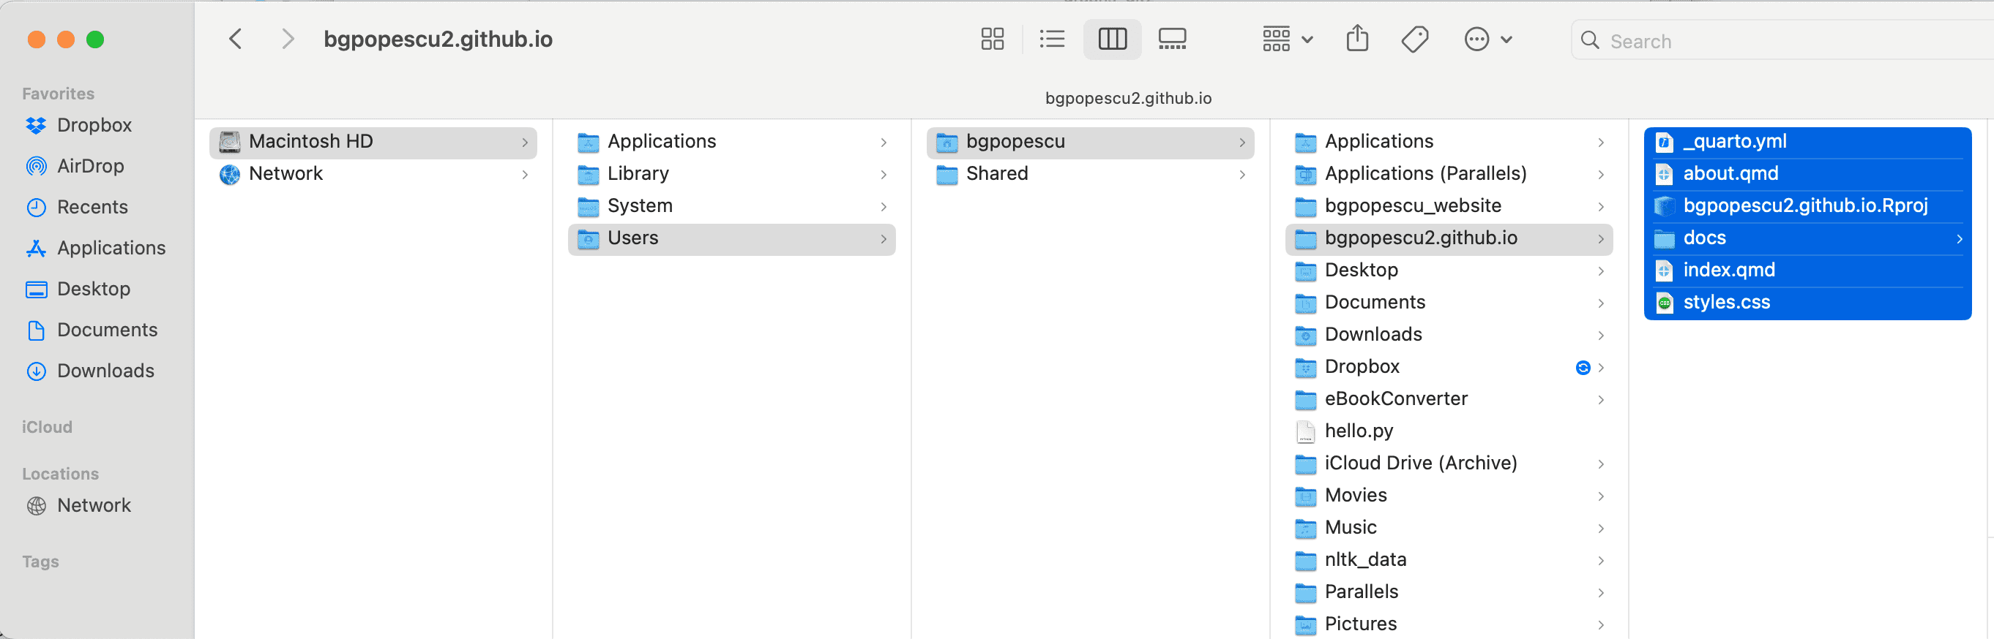Switch to icon grid view
Image resolution: width=1994 pixels, height=639 pixels.
(992, 39)
